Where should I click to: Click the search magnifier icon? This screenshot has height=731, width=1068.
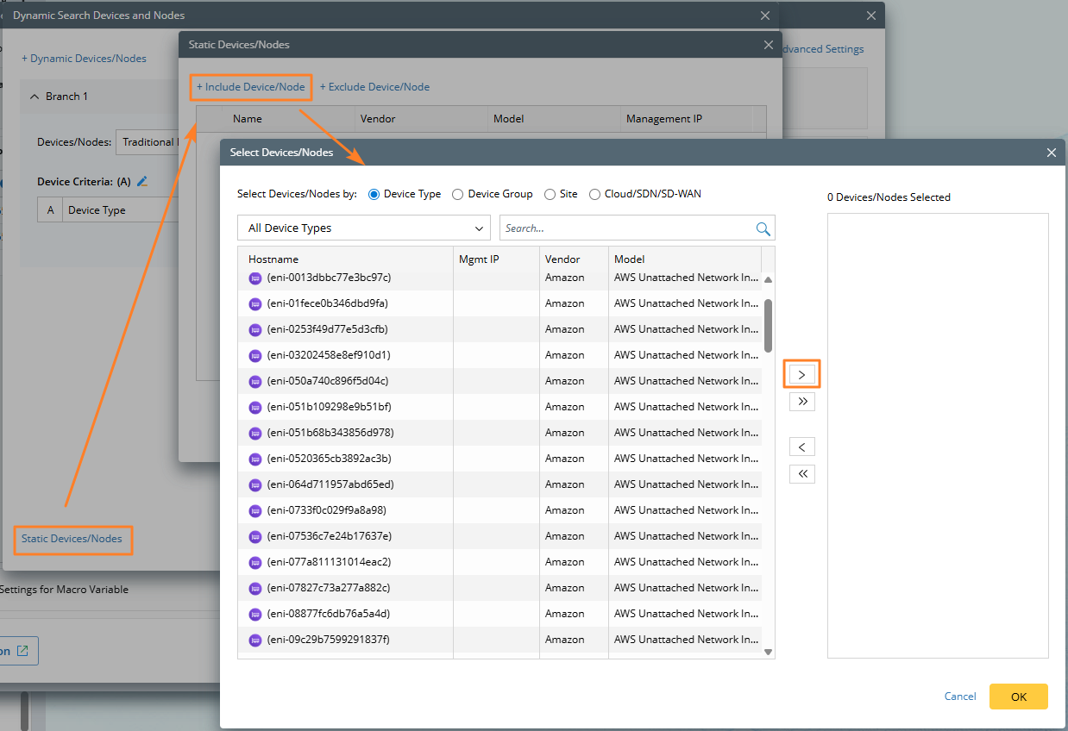pos(763,228)
